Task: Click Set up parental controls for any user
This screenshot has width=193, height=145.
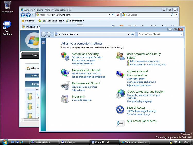Action: pyautogui.click(x=148, y=65)
